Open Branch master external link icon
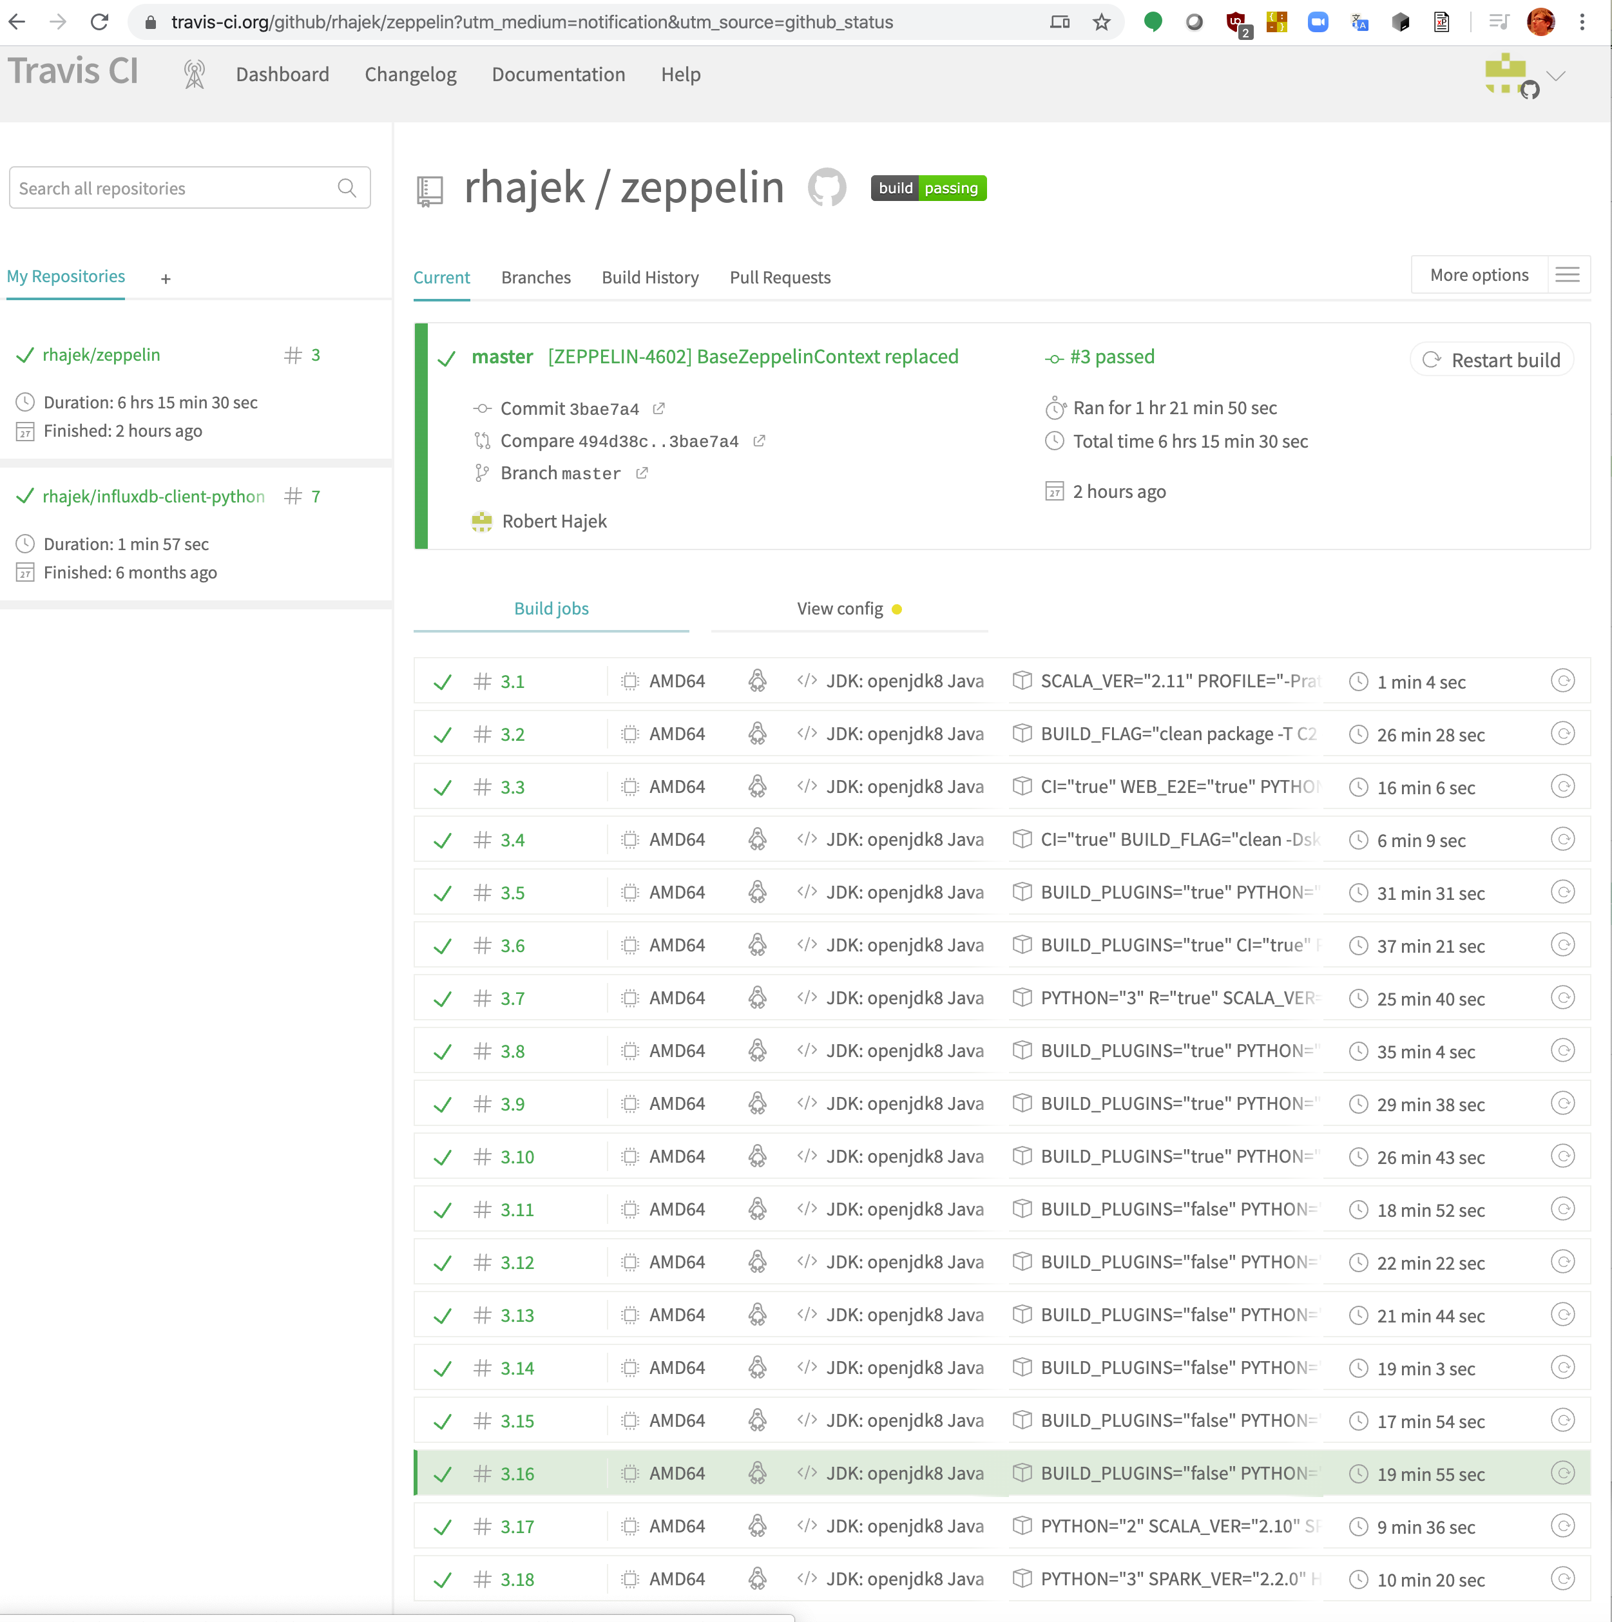 (642, 473)
